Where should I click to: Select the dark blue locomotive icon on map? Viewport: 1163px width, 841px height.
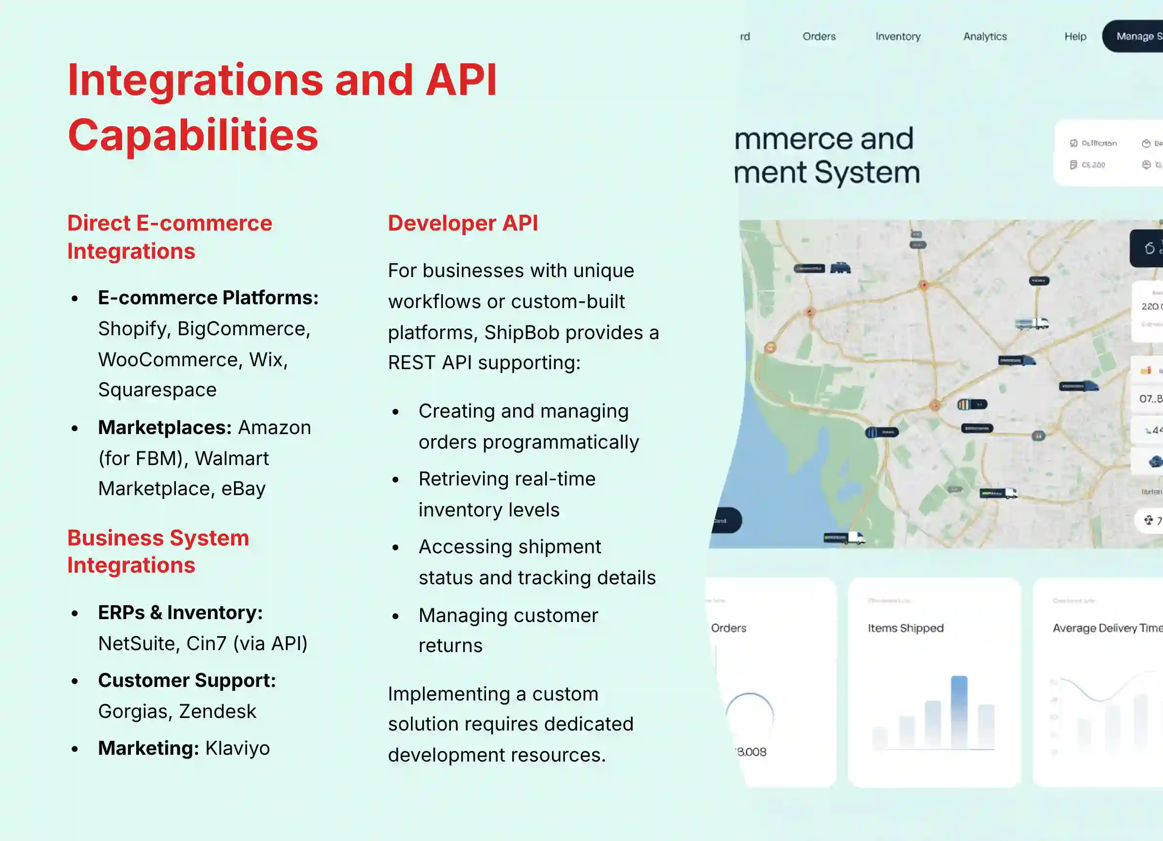click(840, 268)
